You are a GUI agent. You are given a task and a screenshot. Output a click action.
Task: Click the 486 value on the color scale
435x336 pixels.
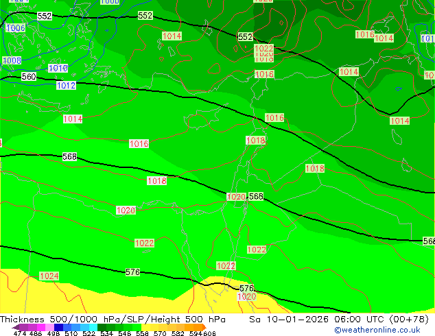(36, 333)
